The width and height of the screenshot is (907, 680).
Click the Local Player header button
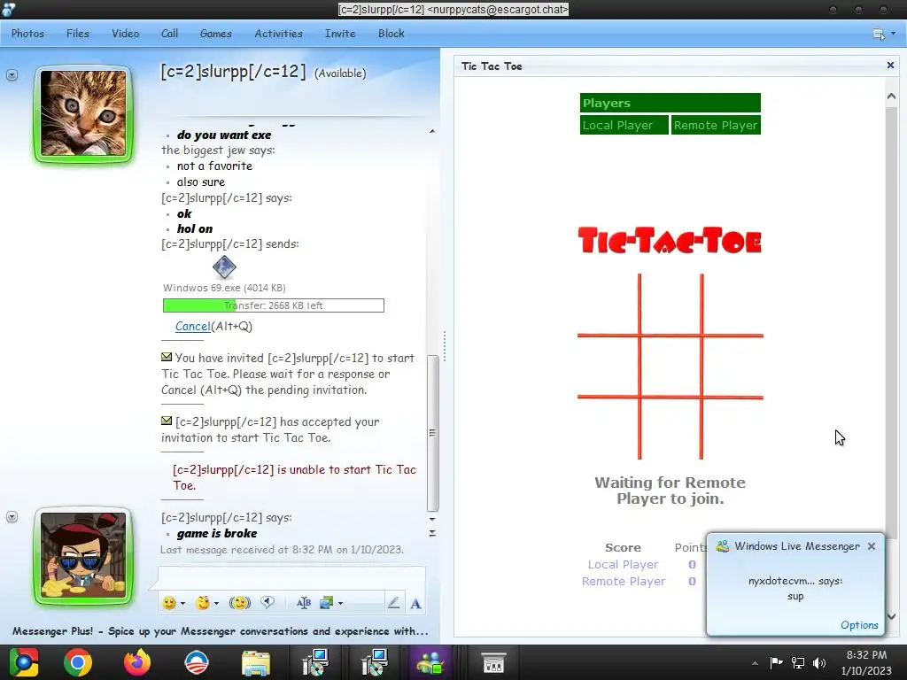pyautogui.click(x=624, y=125)
